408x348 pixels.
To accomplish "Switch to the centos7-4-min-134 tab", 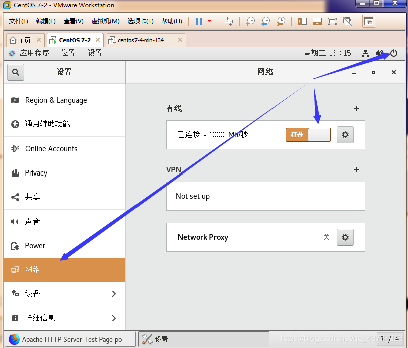I will [x=142, y=39].
